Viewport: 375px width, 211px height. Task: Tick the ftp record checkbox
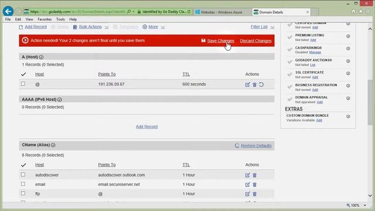23,193
